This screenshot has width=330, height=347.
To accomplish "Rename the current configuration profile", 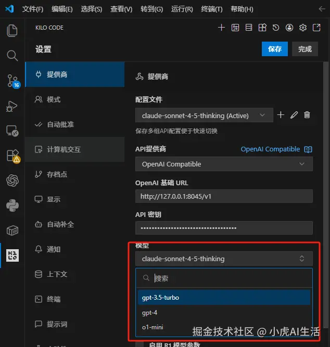I will pyautogui.click(x=294, y=115).
